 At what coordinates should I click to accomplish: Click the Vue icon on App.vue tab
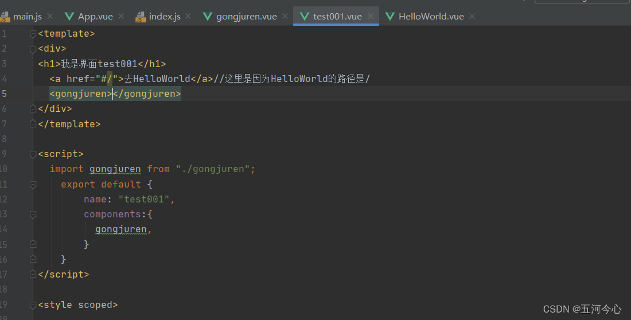(69, 16)
